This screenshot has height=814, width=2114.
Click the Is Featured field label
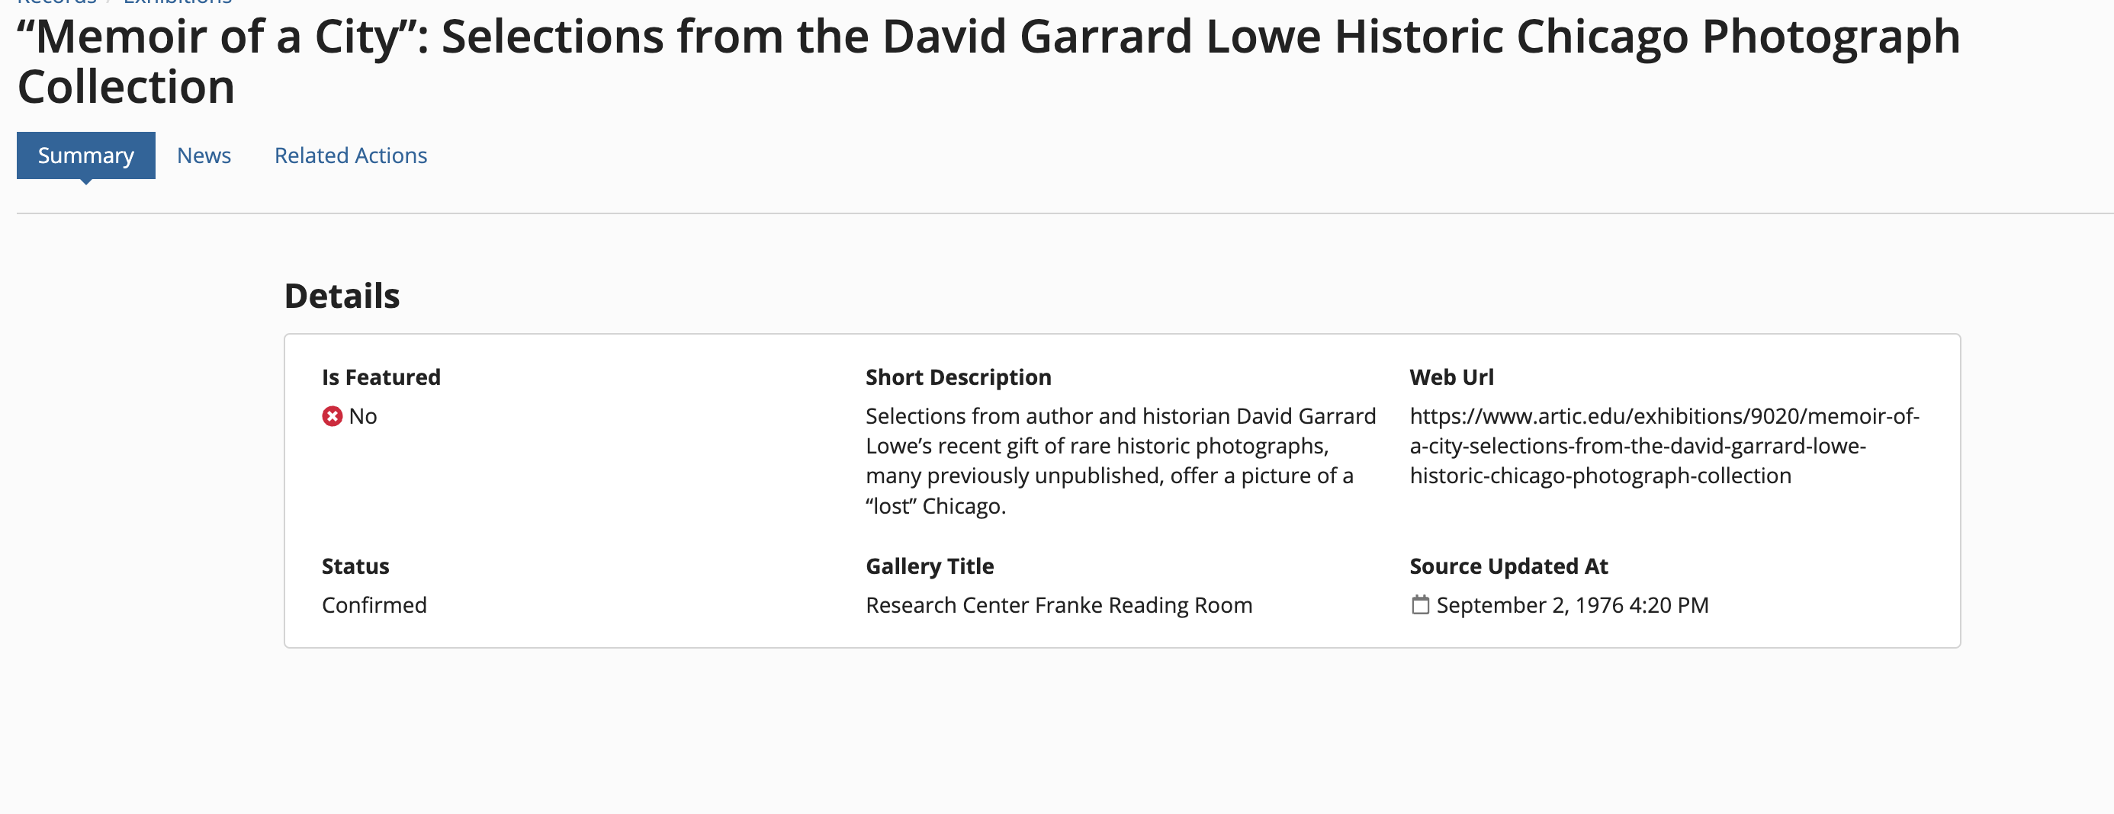pyautogui.click(x=381, y=377)
